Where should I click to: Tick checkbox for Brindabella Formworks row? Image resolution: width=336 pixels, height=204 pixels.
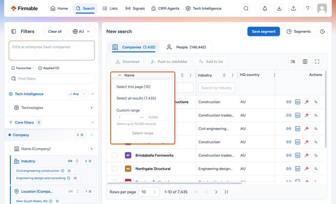click(x=115, y=155)
